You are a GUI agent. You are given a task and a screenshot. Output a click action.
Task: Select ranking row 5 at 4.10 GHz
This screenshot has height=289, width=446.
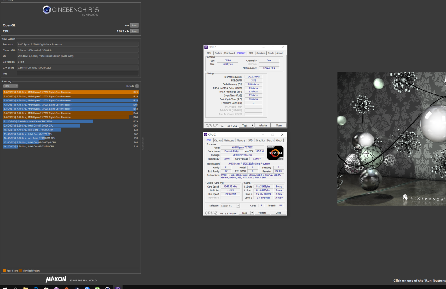tap(71, 109)
